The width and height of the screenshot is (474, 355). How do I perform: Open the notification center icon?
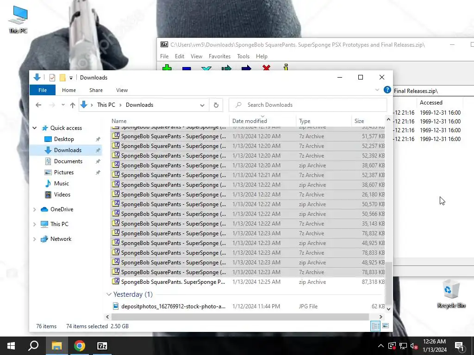[x=459, y=346]
